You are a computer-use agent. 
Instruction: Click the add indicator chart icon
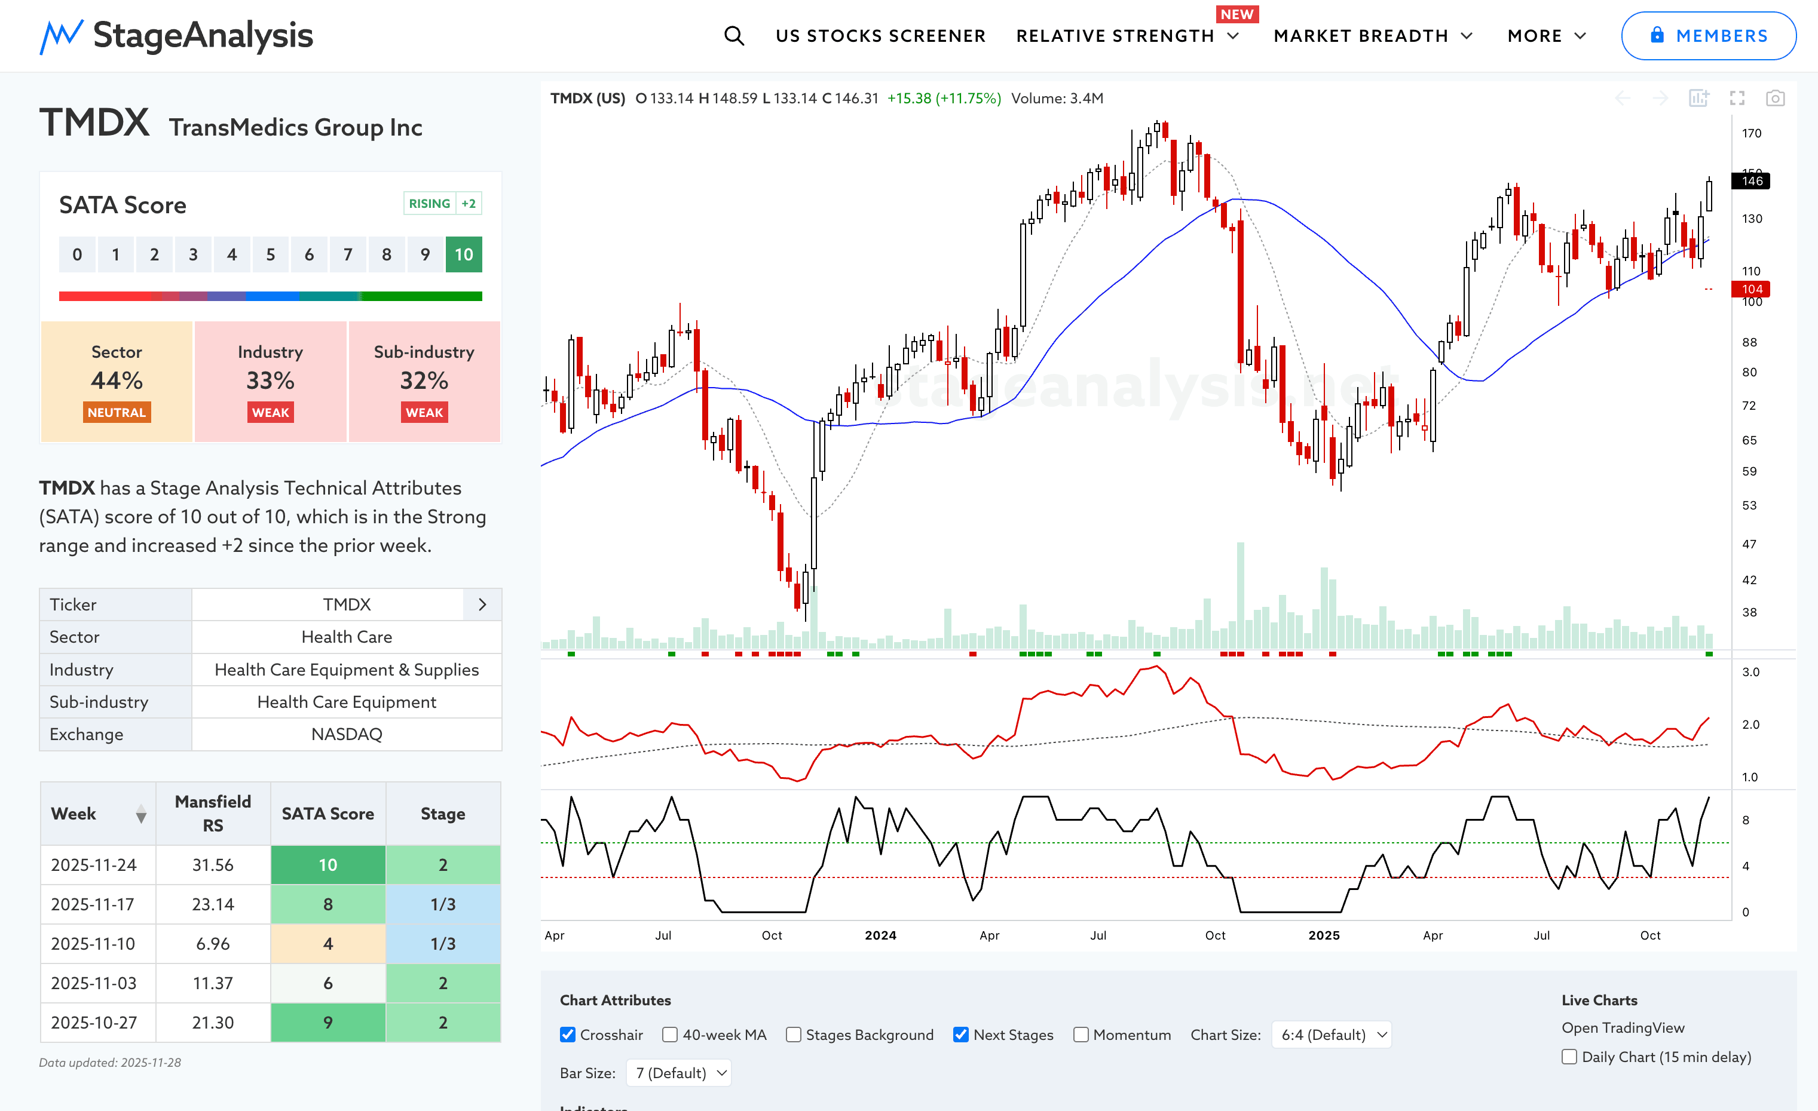[x=1698, y=98]
